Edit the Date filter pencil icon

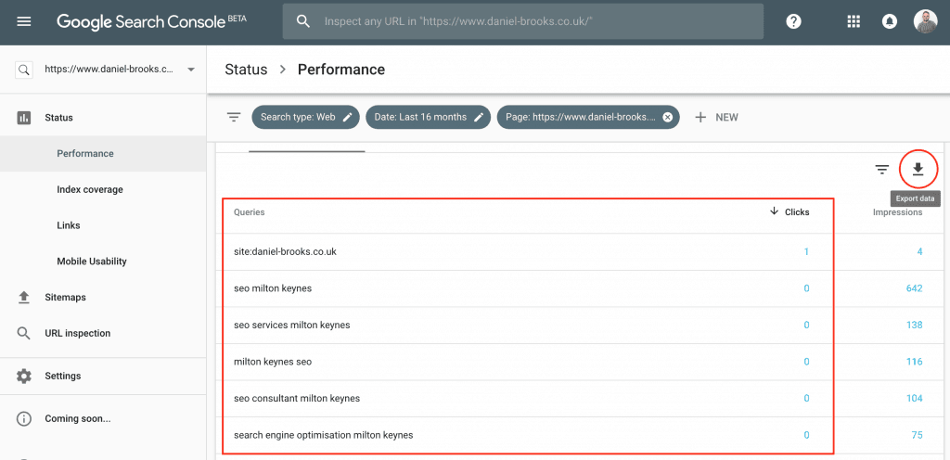click(x=479, y=118)
